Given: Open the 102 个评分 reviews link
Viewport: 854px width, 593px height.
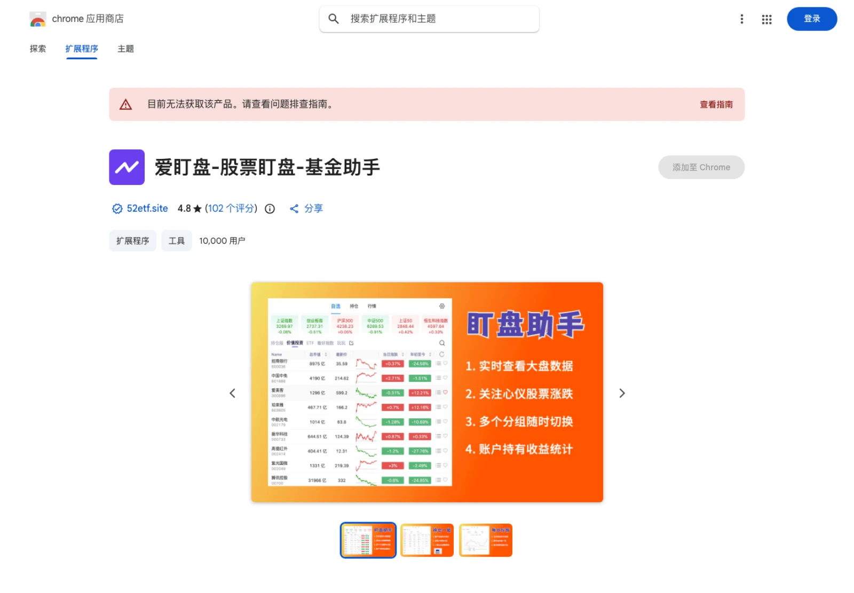Looking at the screenshot, I should [231, 209].
